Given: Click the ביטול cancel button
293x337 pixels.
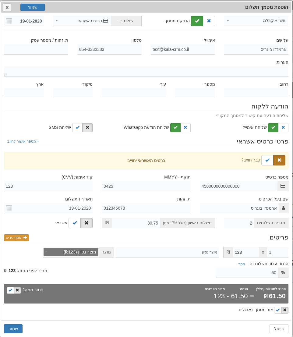Looking at the screenshot, I should [x=279, y=329].
